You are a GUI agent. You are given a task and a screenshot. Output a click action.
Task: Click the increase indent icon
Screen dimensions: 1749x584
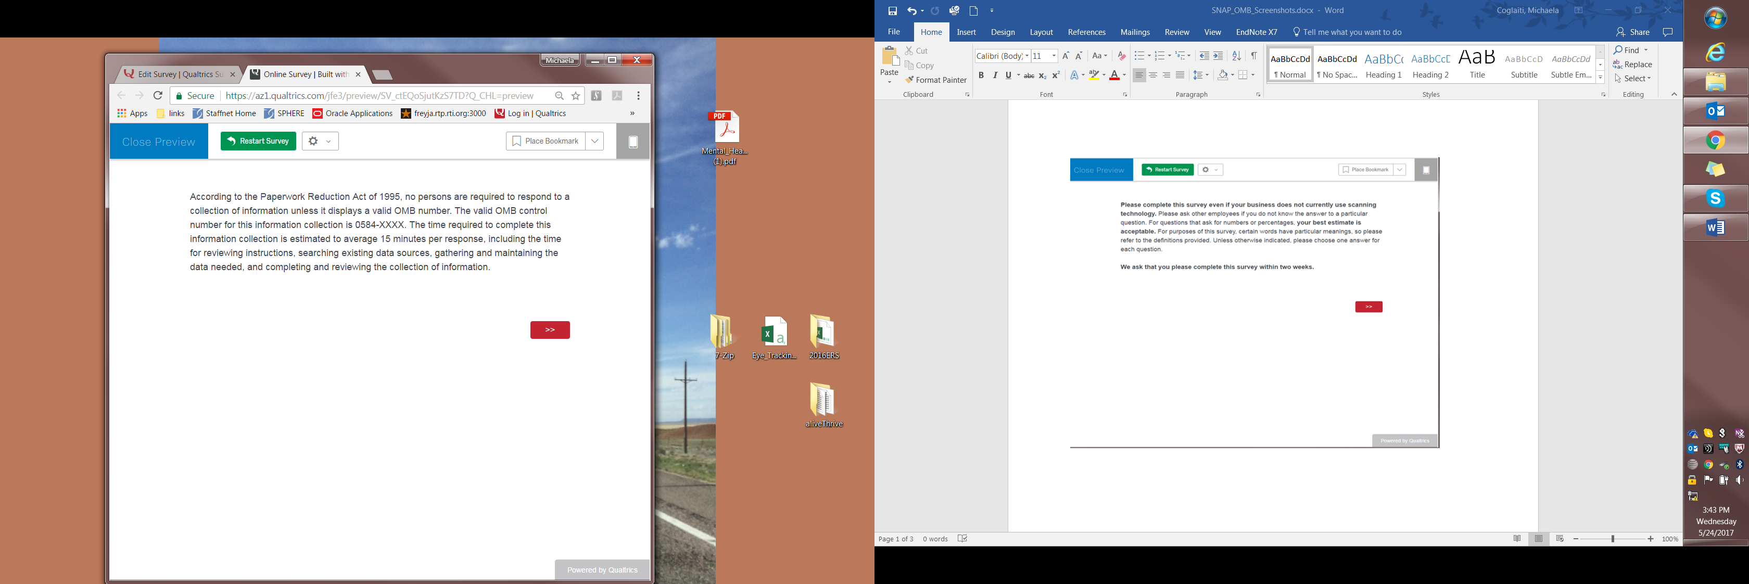click(x=1219, y=56)
